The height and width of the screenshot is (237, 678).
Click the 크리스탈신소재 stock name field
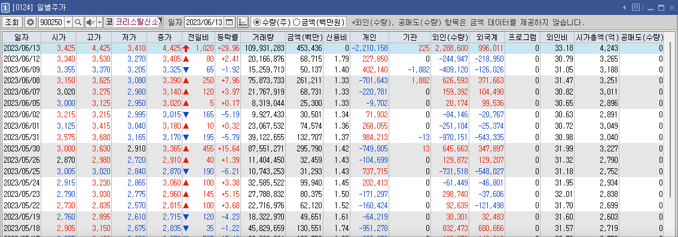pos(138,22)
